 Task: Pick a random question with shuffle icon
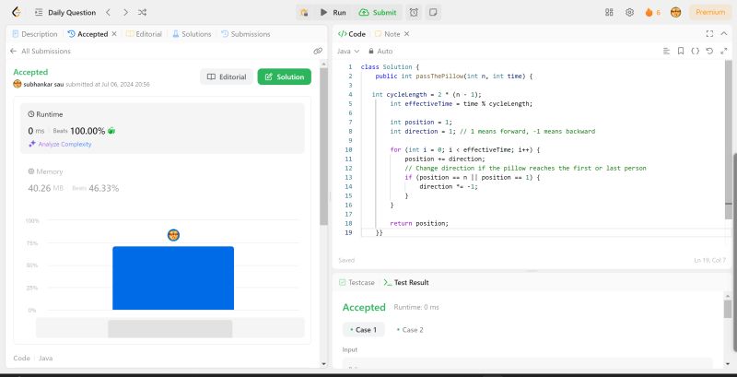pyautogui.click(x=143, y=13)
